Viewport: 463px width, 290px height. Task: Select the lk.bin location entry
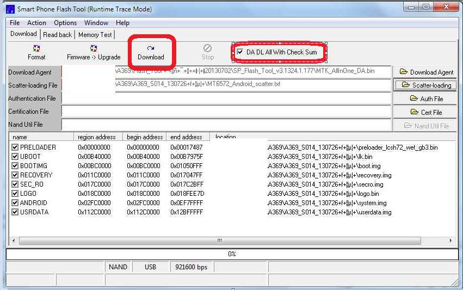[x=320, y=157]
